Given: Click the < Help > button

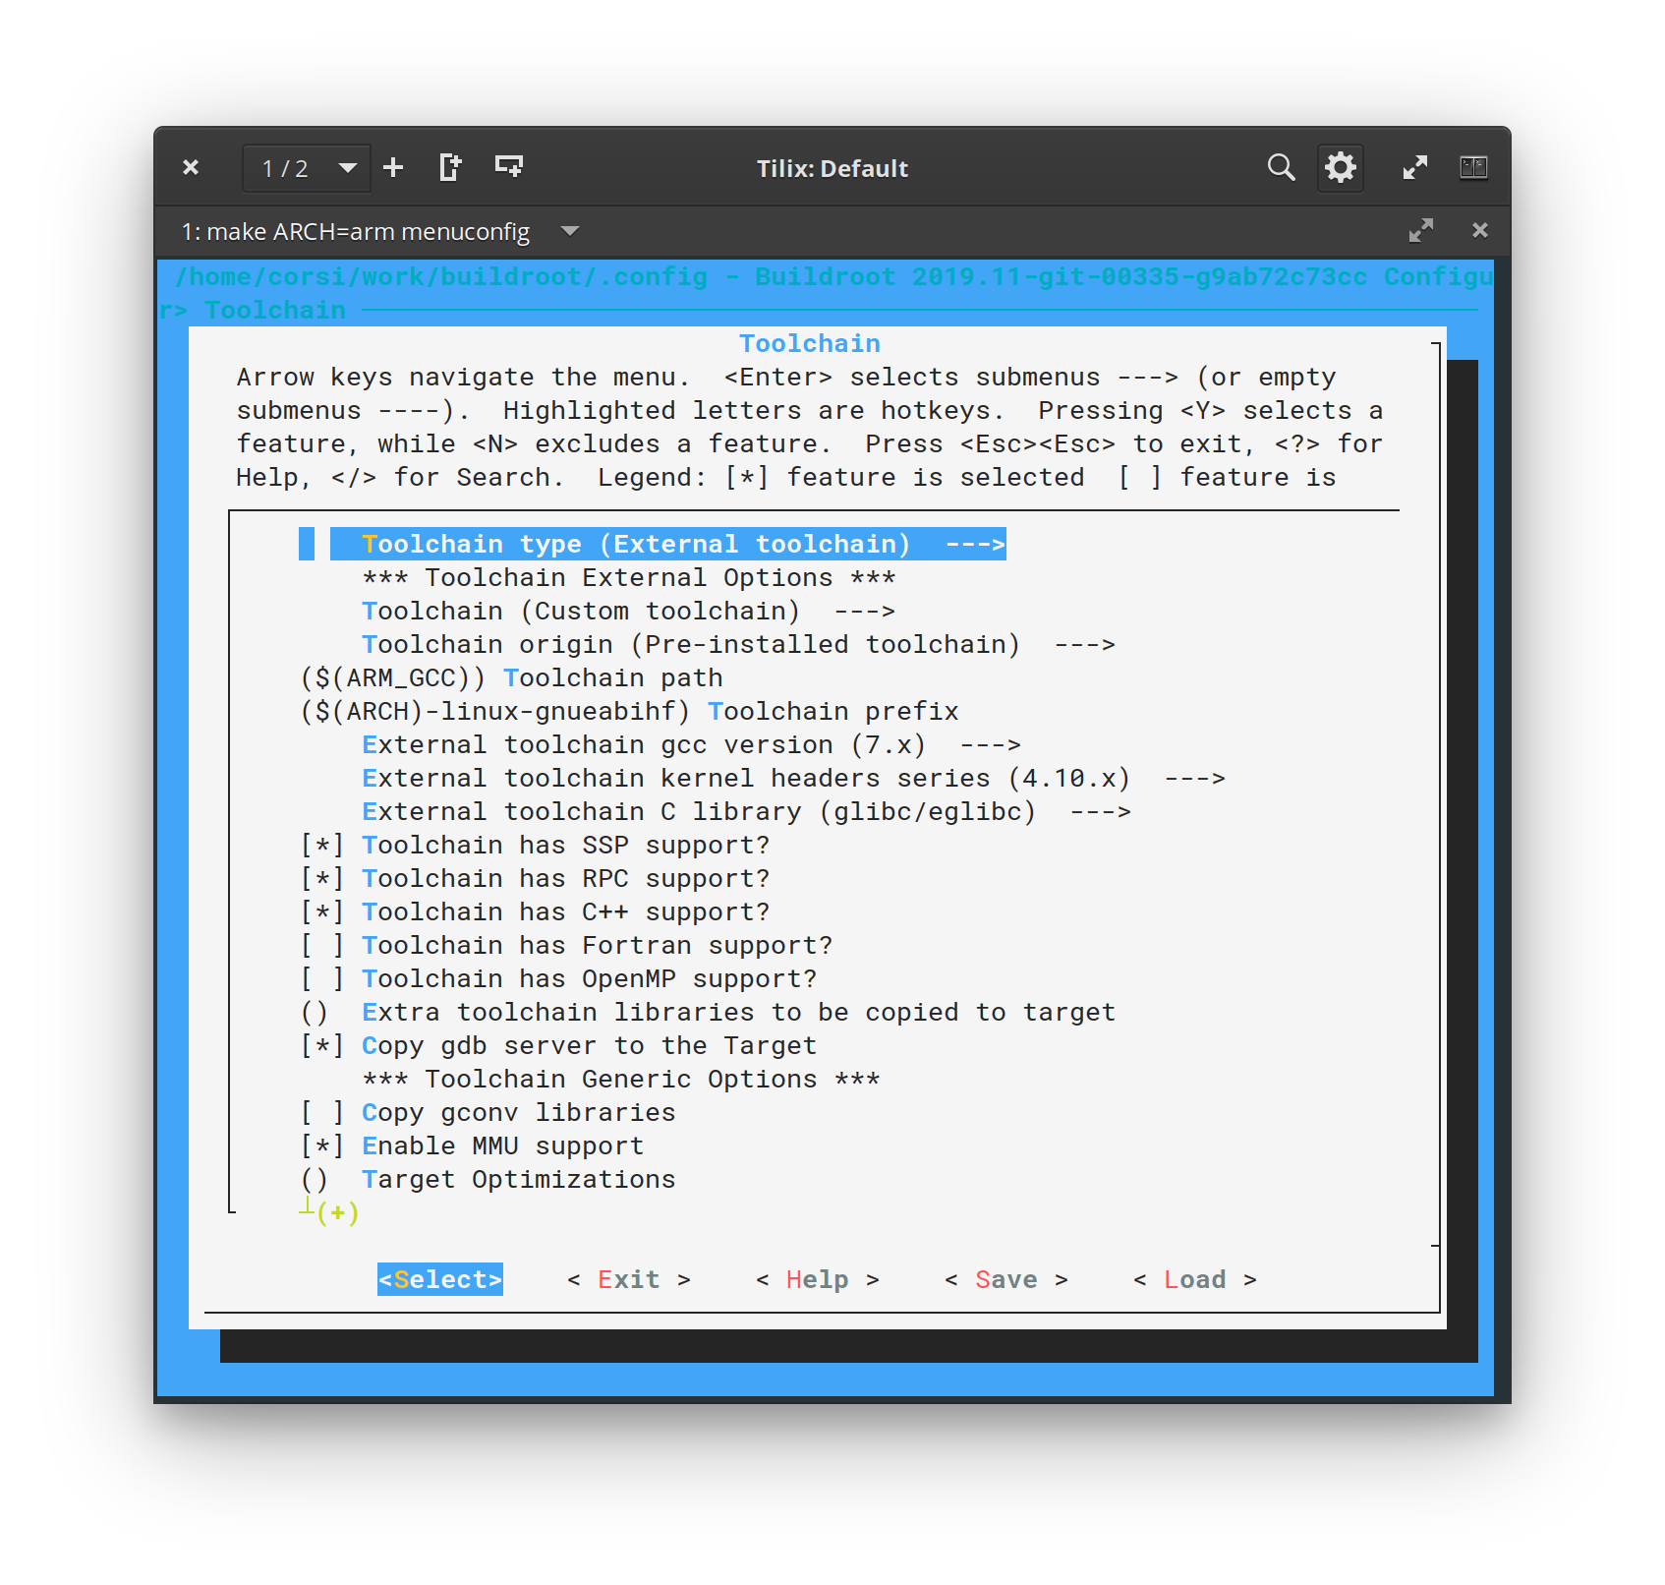Looking at the screenshot, I should pos(818,1279).
